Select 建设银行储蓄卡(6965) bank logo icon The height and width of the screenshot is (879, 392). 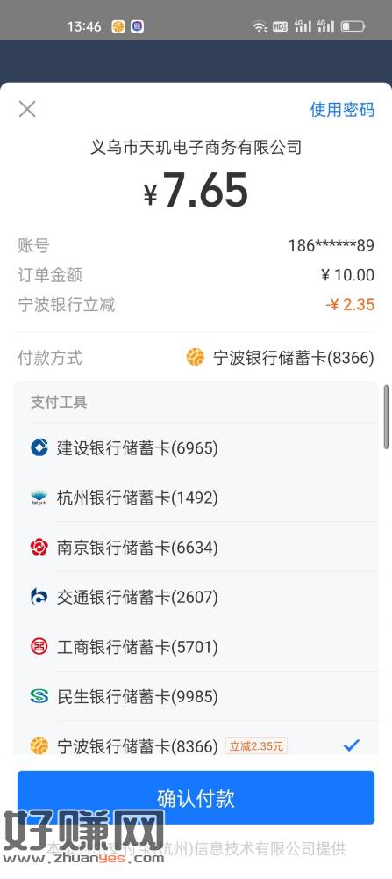click(x=39, y=448)
